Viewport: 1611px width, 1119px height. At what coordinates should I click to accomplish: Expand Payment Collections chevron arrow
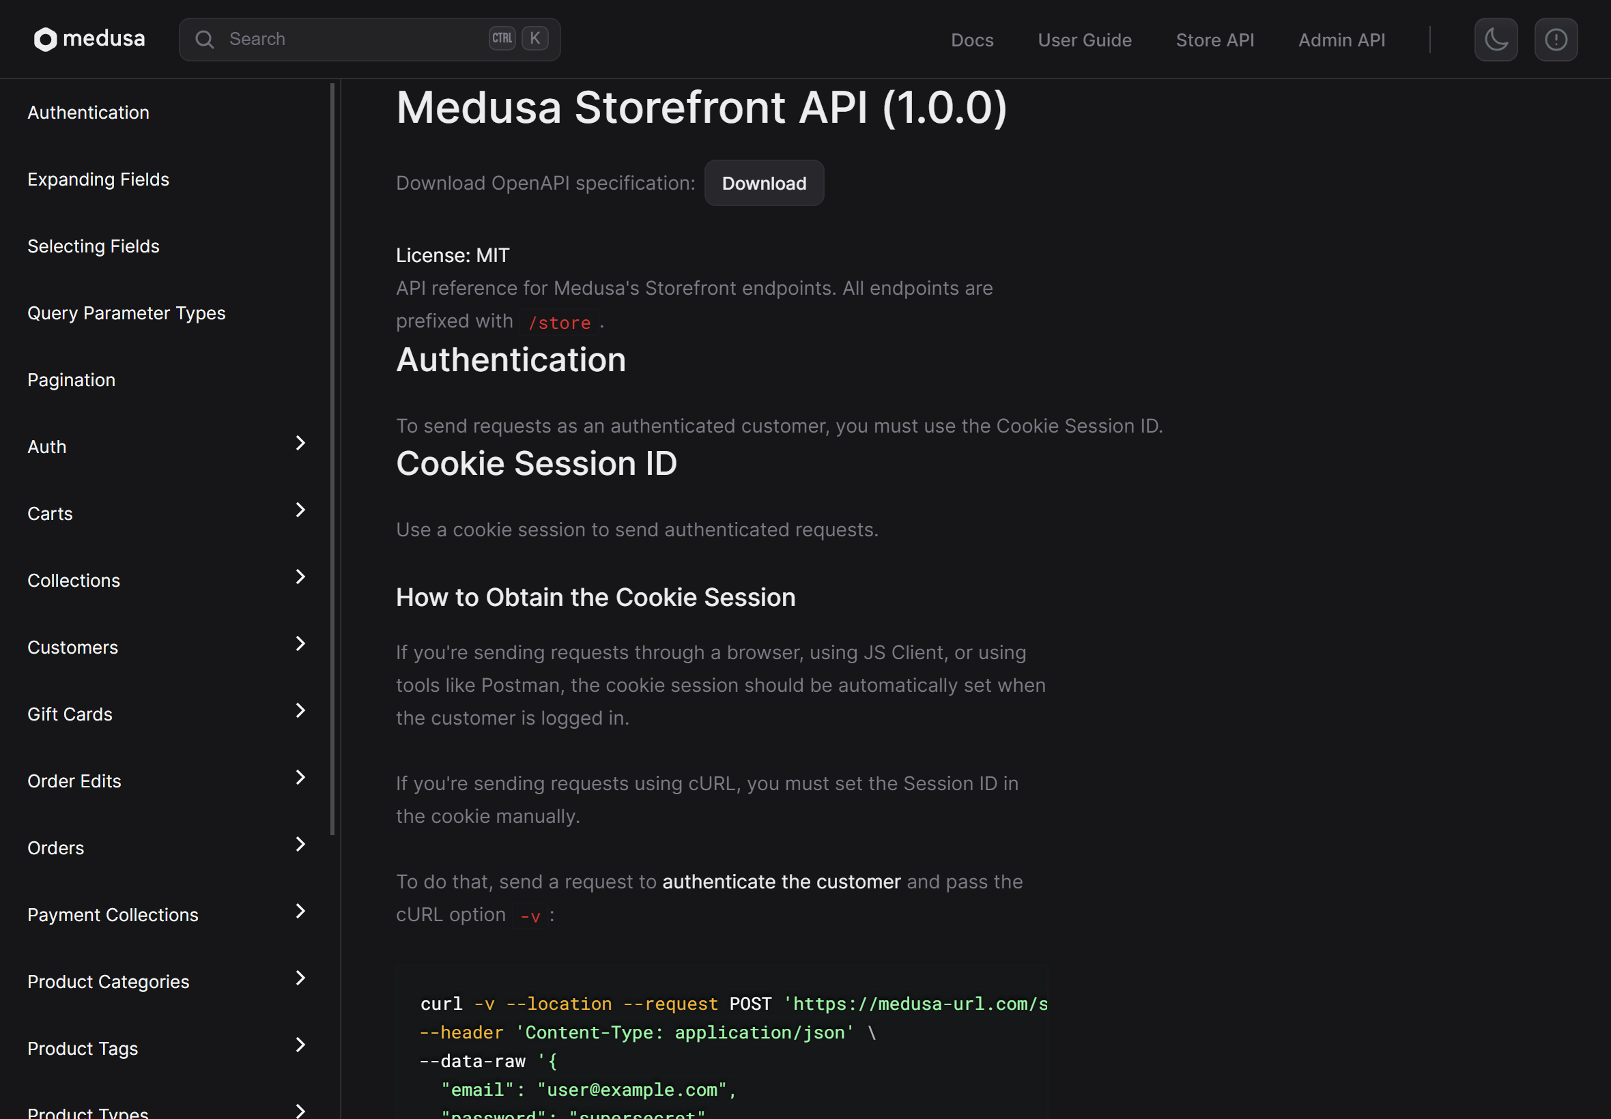point(300,911)
